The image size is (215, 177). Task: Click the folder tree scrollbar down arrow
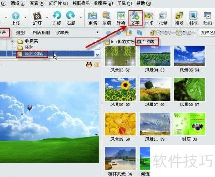pyautogui.click(x=97, y=55)
